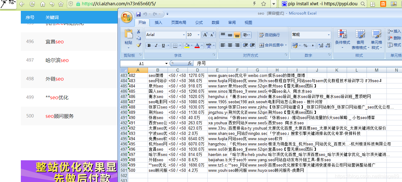This screenshot has width=402, height=182.
Task: Copy the selected cells
Action: pos(139,38)
